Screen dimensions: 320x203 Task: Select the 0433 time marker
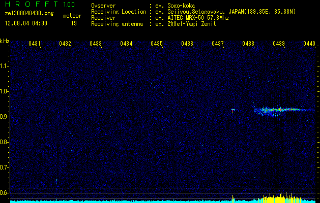pyautogui.click(x=96, y=44)
